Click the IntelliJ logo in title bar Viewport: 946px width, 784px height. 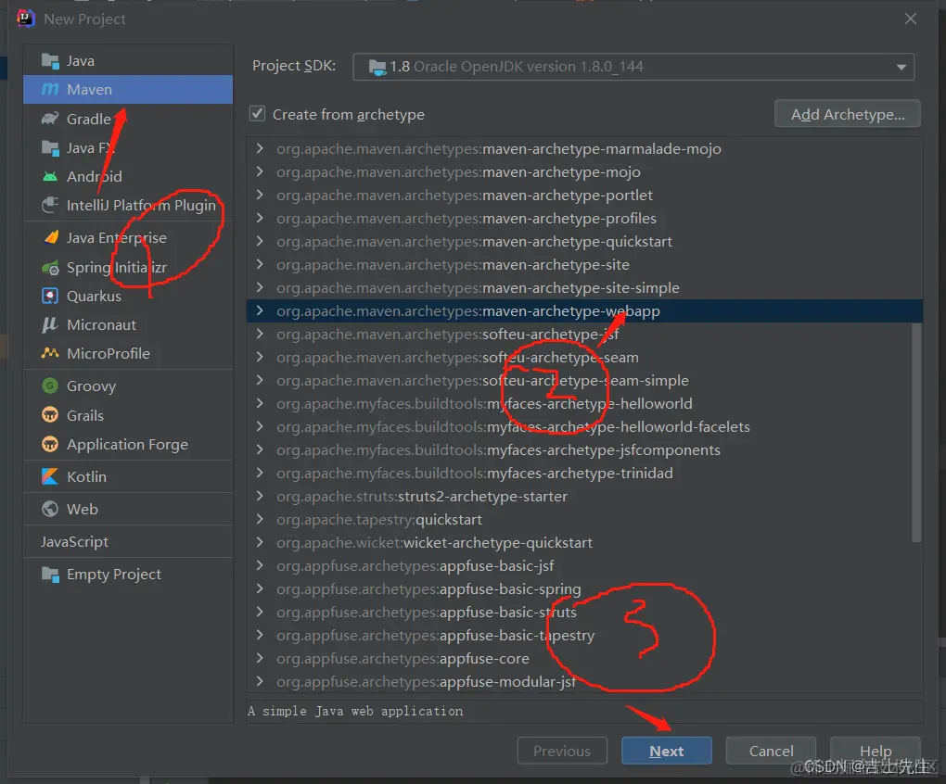click(25, 19)
